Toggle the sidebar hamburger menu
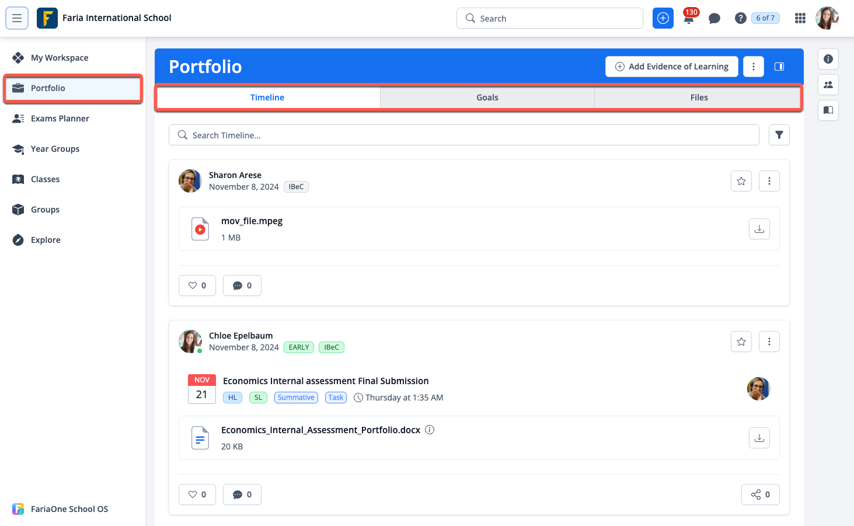Screen dimensions: 854x526 tap(17, 19)
